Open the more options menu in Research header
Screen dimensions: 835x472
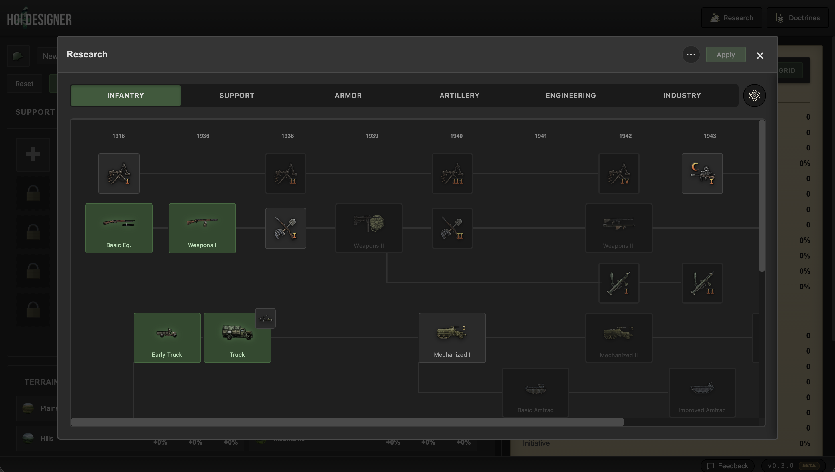coord(691,55)
